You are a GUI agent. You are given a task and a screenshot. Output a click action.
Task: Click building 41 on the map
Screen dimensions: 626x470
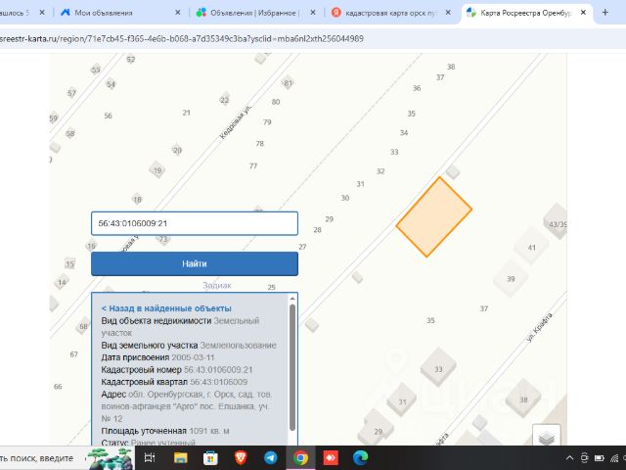pos(532,248)
